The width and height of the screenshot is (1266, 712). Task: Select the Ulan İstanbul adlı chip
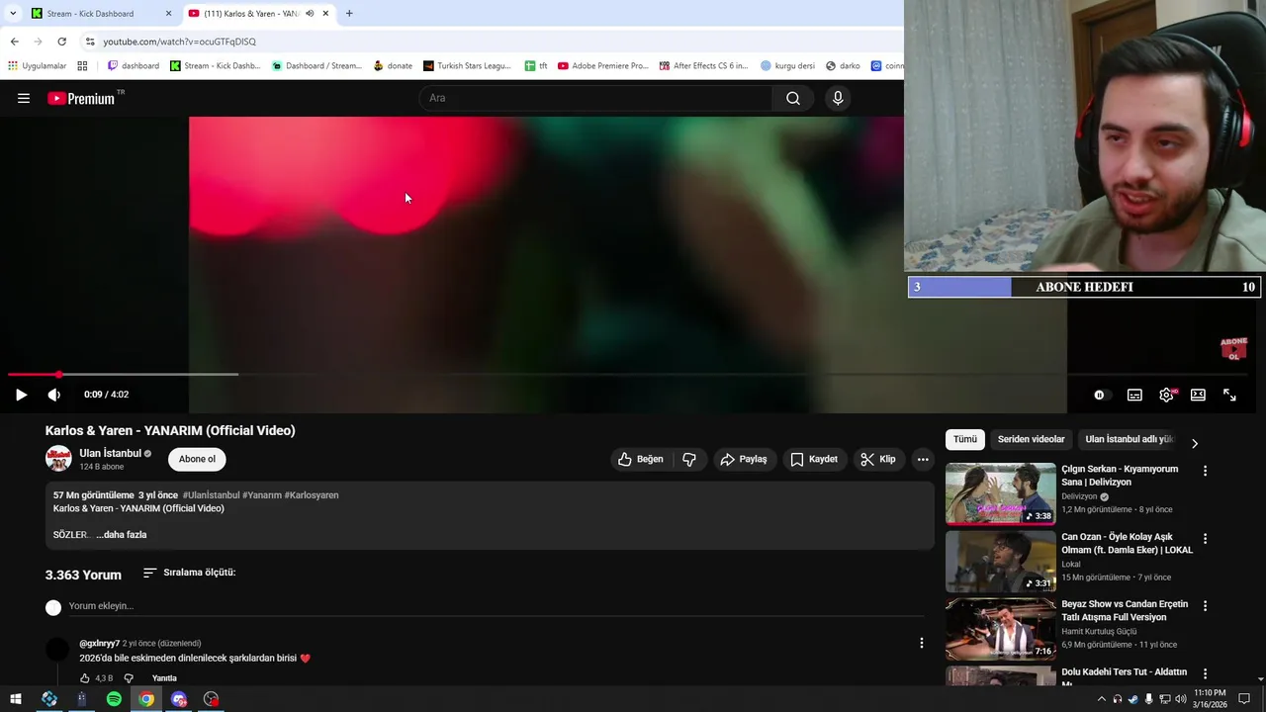pos(1129,439)
